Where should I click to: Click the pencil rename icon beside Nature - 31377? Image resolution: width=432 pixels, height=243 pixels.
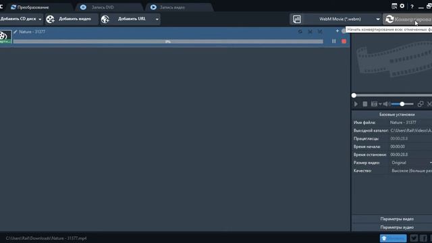coord(16,32)
